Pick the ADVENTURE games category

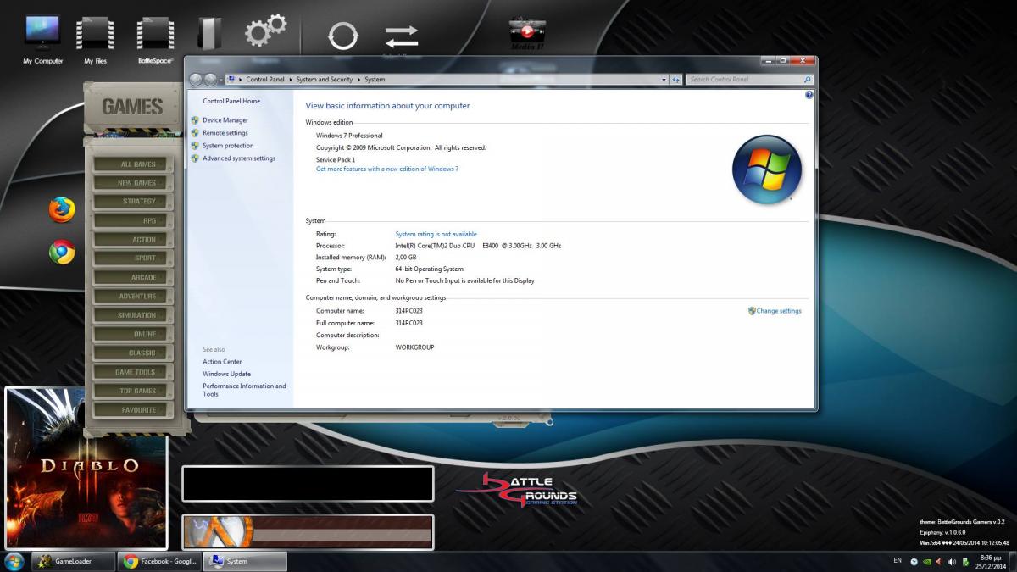(x=133, y=297)
